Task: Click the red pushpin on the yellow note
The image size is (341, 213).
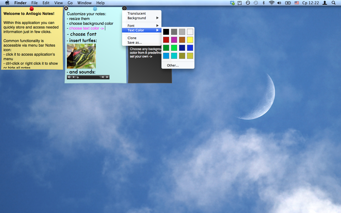Action: tap(32, 9)
